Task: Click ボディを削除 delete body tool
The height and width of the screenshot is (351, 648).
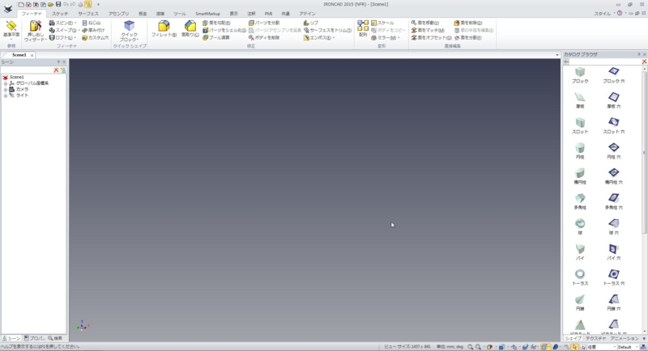Action: tap(264, 37)
